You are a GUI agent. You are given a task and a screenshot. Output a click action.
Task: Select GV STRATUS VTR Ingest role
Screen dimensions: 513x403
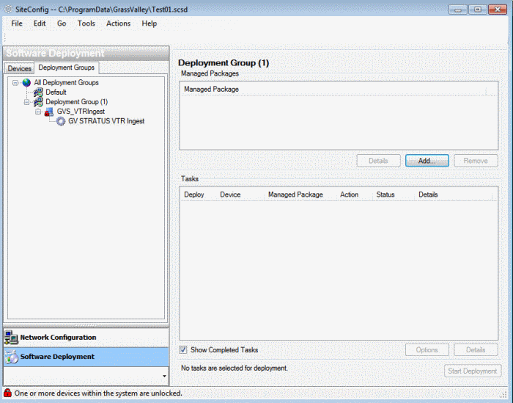(106, 121)
